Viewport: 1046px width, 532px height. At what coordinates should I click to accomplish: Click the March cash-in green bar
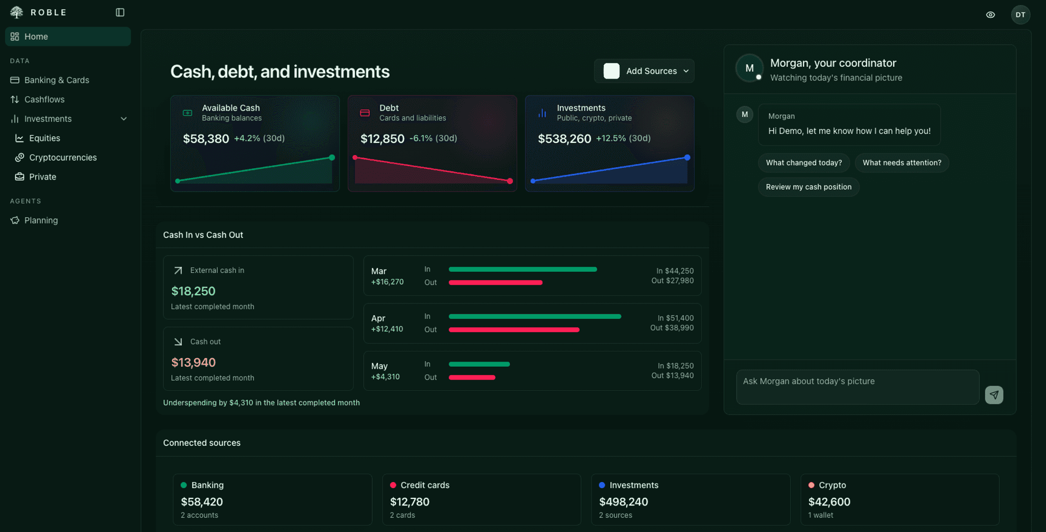522,269
